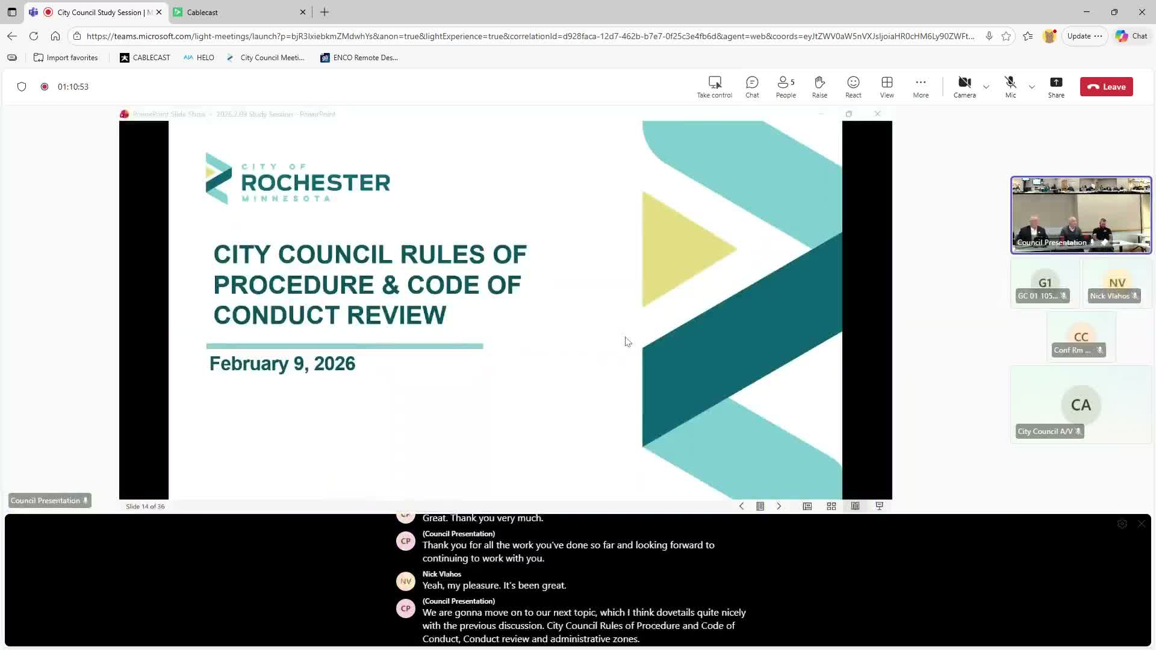
Task: Open slide sorter view icon
Action: click(831, 506)
